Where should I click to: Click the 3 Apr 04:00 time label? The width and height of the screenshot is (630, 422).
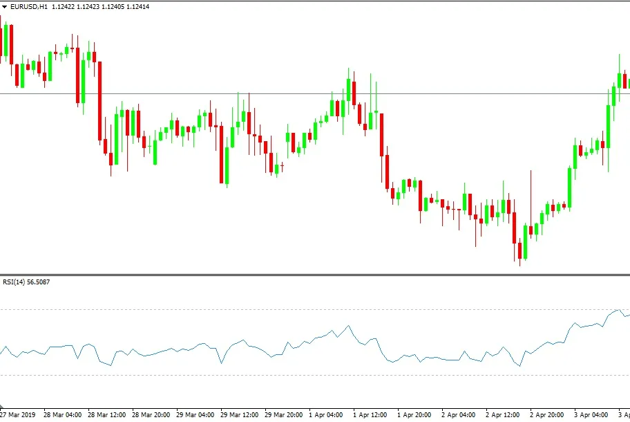click(x=591, y=415)
